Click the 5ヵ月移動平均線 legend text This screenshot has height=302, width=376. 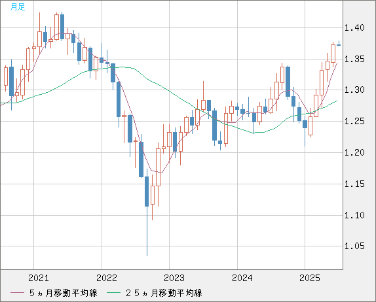pyautogui.click(x=64, y=293)
